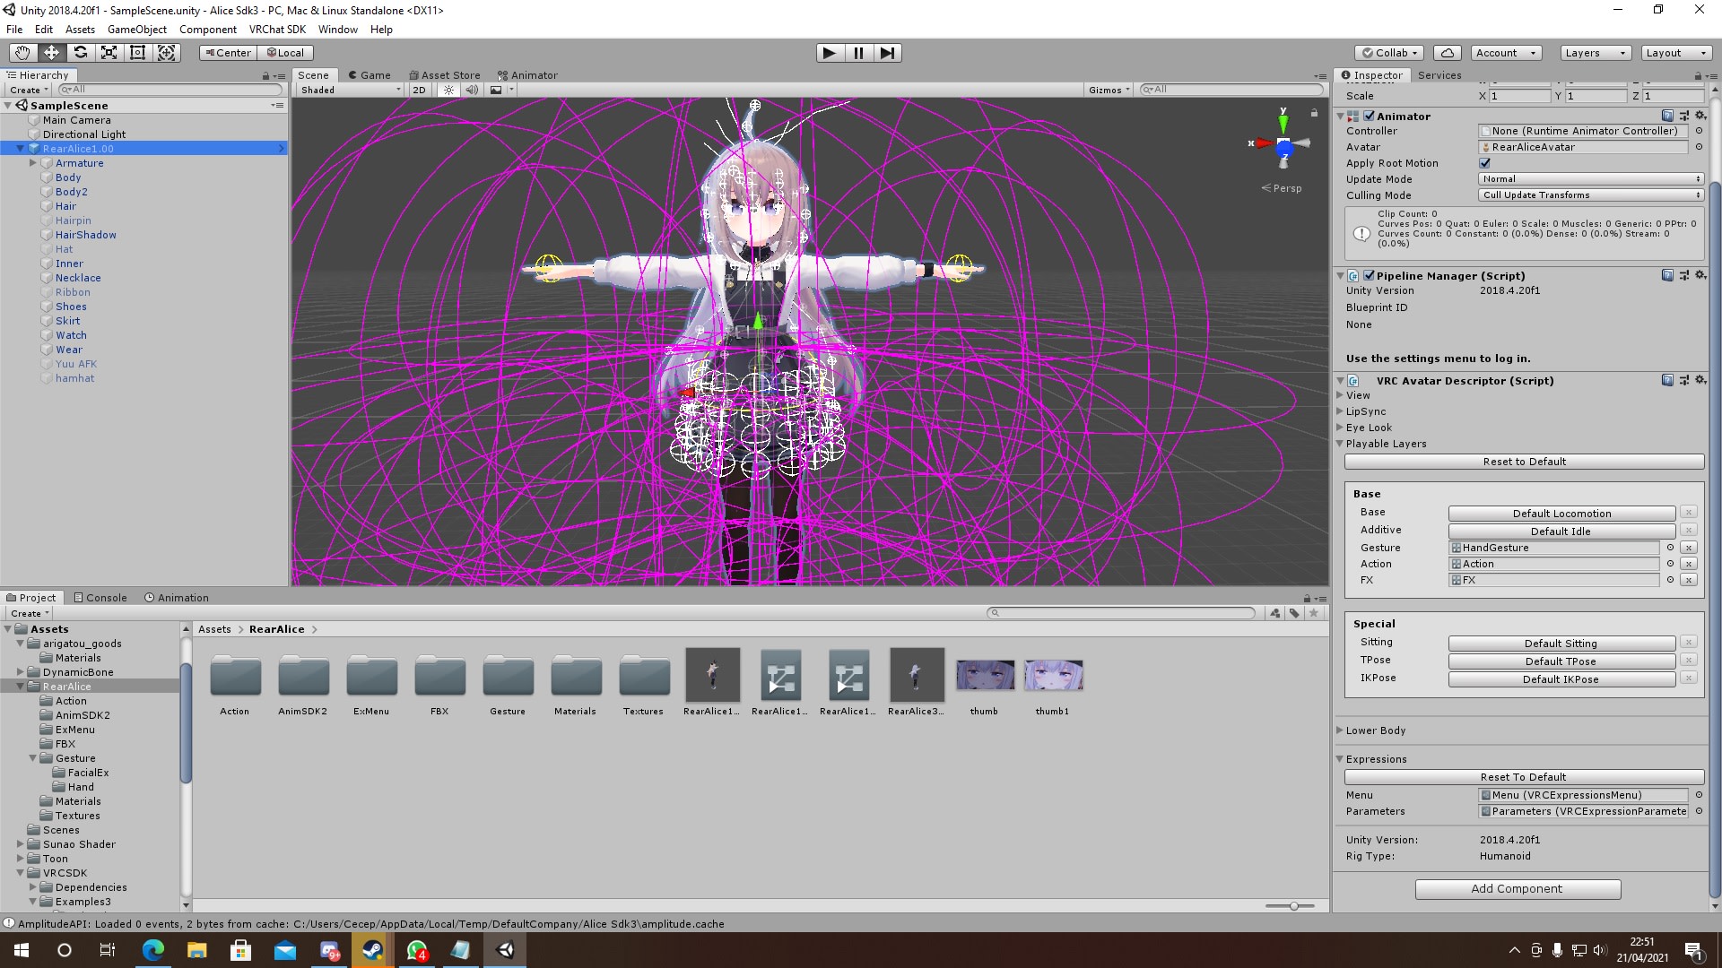Open the VRChat SDK menu
The height and width of the screenshot is (968, 1722).
[277, 30]
